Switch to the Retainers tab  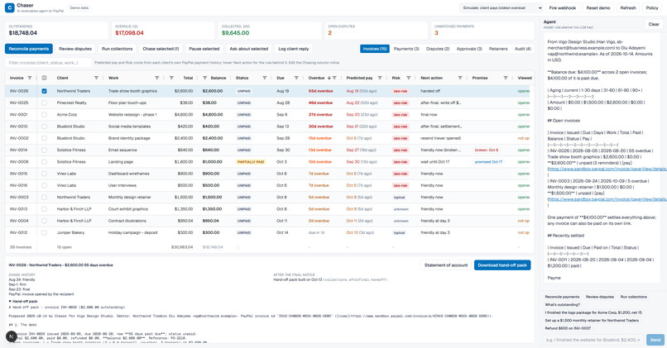click(x=498, y=49)
